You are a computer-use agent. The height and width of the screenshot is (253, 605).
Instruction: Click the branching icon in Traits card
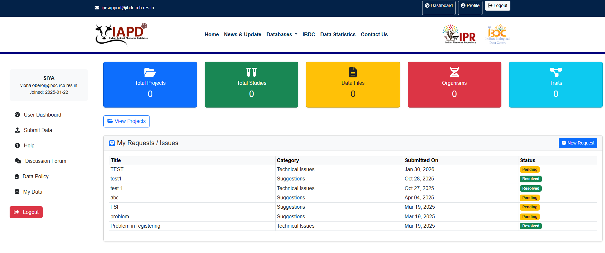coord(556,72)
